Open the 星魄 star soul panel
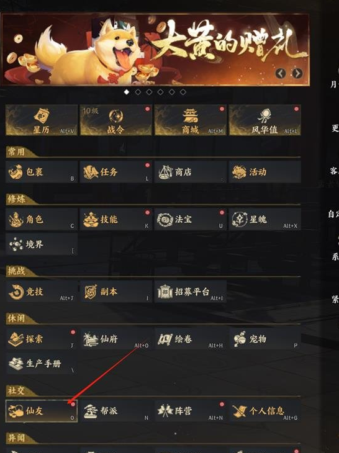This screenshot has width=339, height=453. point(264,220)
